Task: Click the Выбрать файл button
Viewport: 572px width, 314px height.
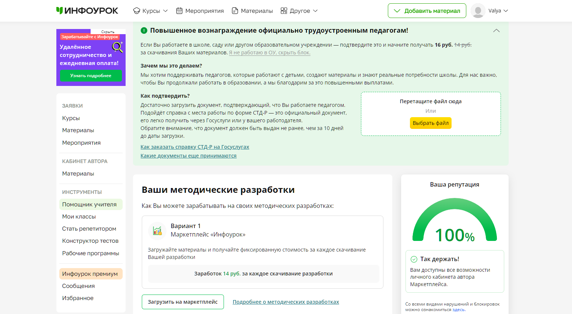Action: (431, 123)
